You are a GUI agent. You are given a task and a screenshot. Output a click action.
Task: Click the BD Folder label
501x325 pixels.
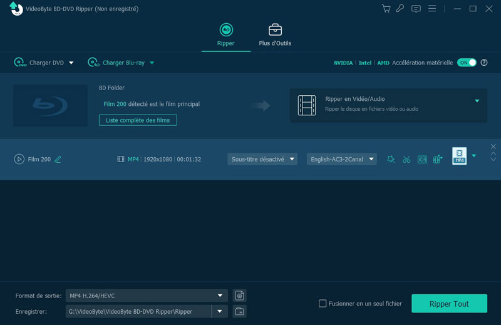coord(111,88)
